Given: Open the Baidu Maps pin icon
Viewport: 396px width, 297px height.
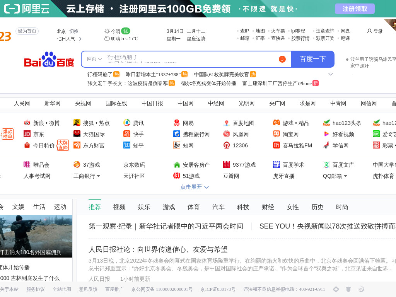Looking at the screenshot, I should pyautogui.click(x=227, y=123).
